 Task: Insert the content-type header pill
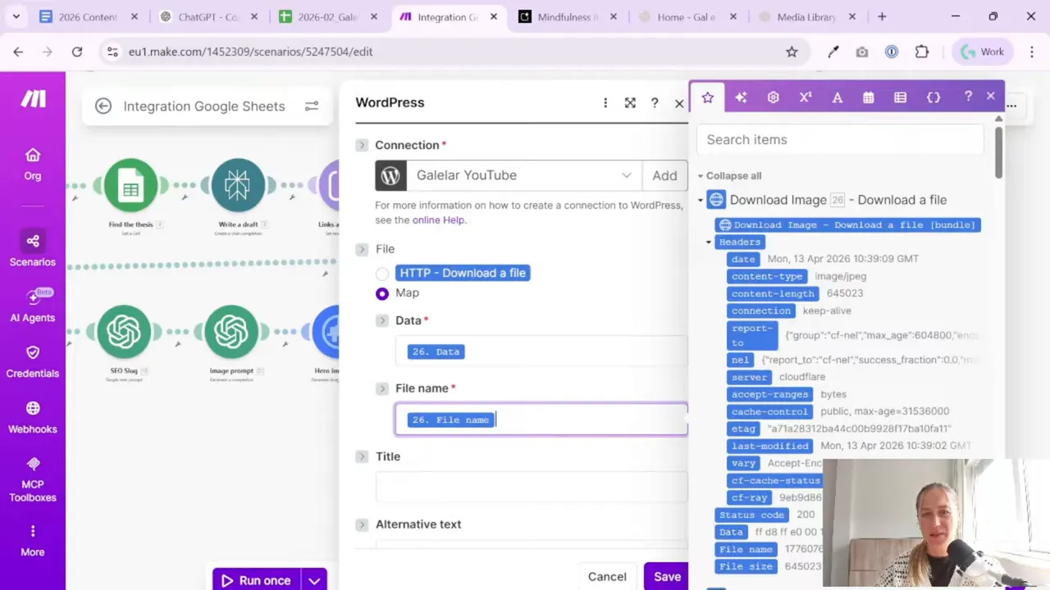coord(767,276)
